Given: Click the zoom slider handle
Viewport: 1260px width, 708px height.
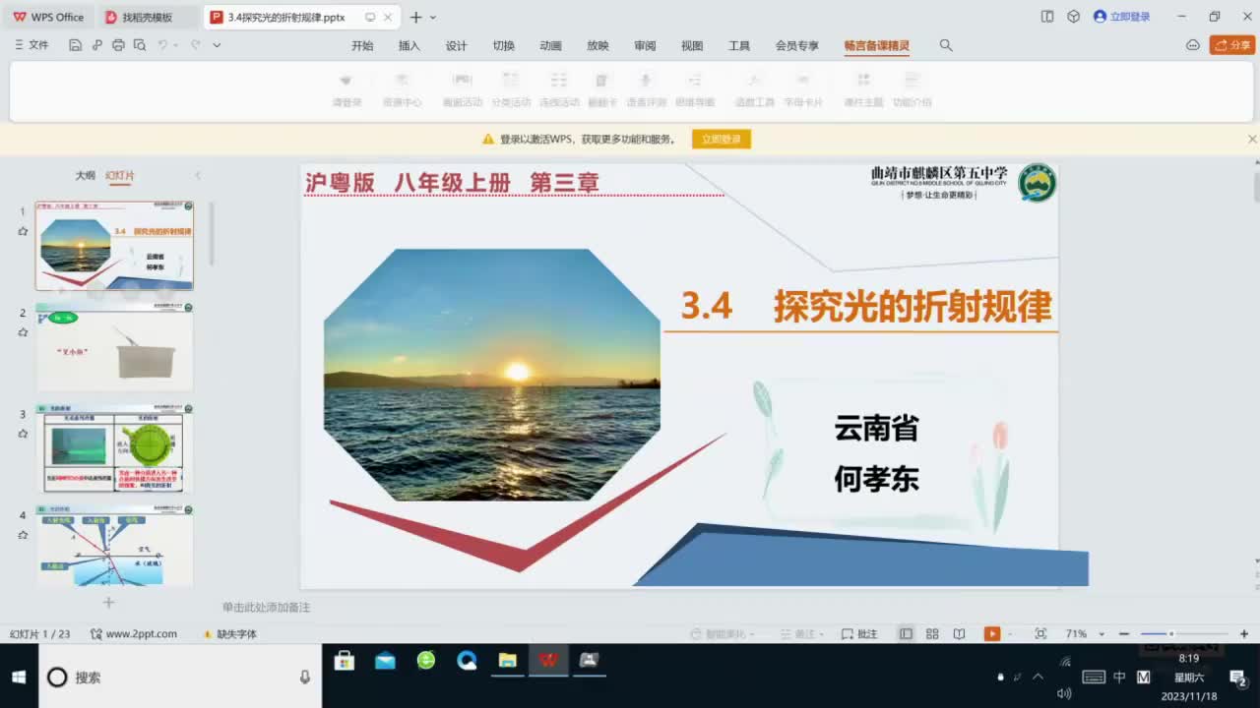Looking at the screenshot, I should tap(1170, 634).
